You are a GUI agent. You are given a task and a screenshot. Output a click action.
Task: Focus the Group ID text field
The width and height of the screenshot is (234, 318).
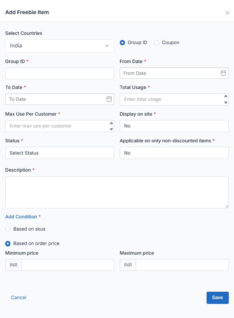pos(60,73)
